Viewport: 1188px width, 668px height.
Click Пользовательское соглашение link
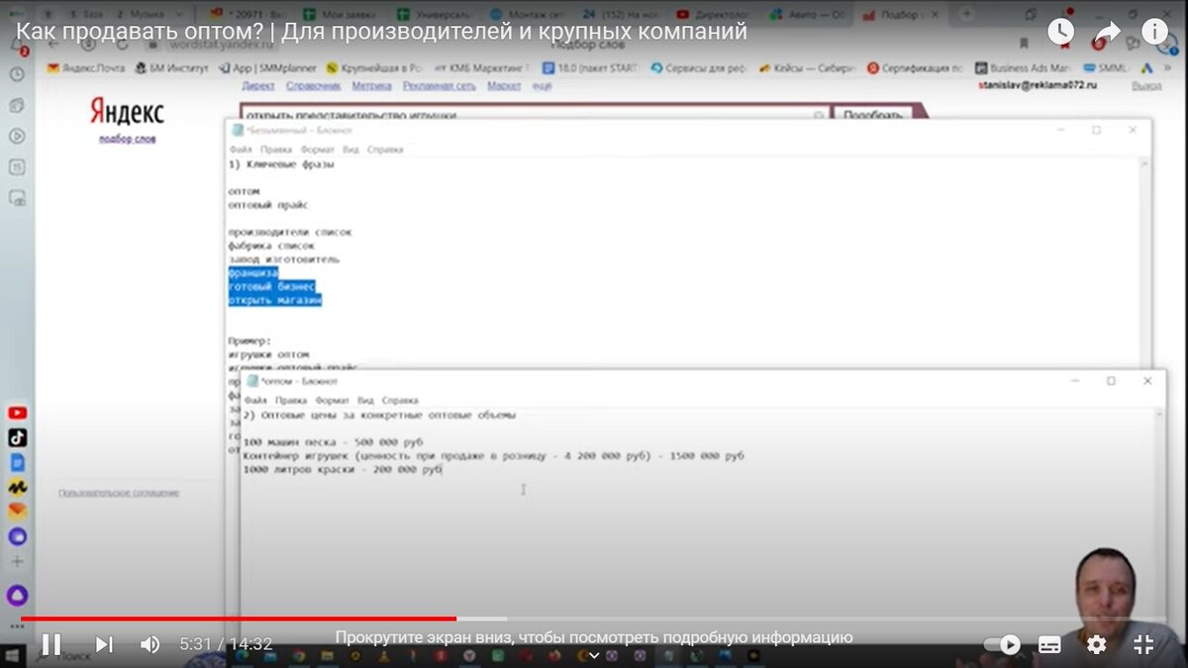[x=119, y=492]
